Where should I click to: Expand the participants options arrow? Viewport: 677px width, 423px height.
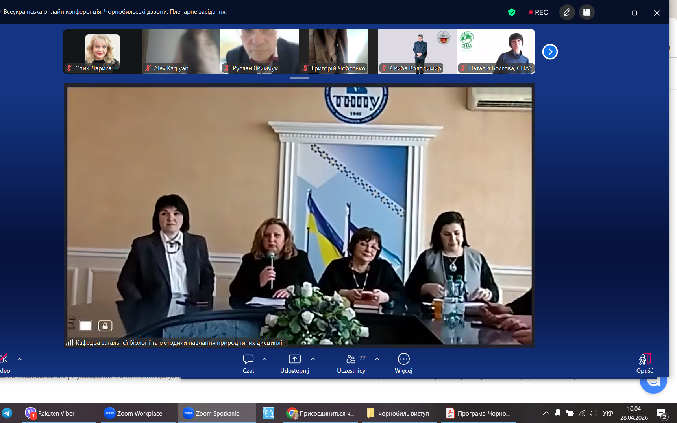pos(377,359)
